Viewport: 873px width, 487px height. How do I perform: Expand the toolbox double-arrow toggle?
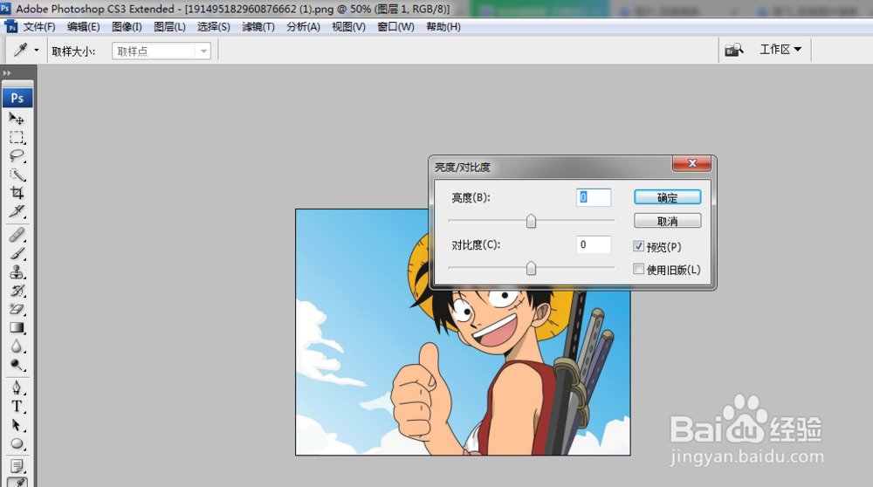(7, 73)
